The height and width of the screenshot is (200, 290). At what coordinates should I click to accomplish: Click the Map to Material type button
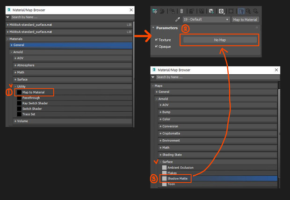tap(246, 20)
